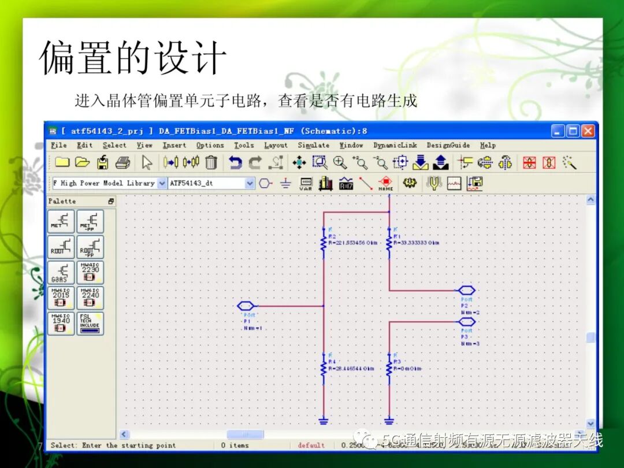The width and height of the screenshot is (624, 468).
Task: Select the MET FET palette component
Action: [x=61, y=221]
